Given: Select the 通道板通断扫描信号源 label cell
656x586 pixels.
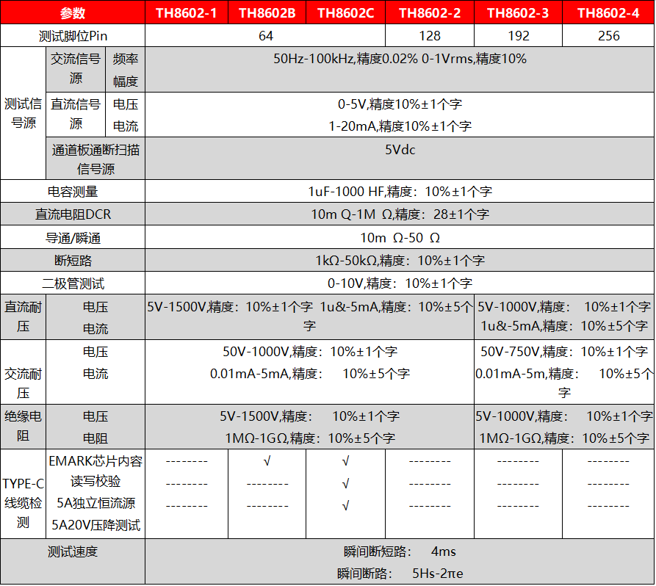Looking at the screenshot, I should 95,159.
